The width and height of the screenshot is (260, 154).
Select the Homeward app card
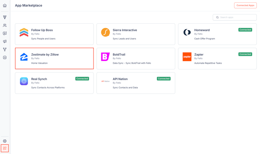tap(217, 34)
